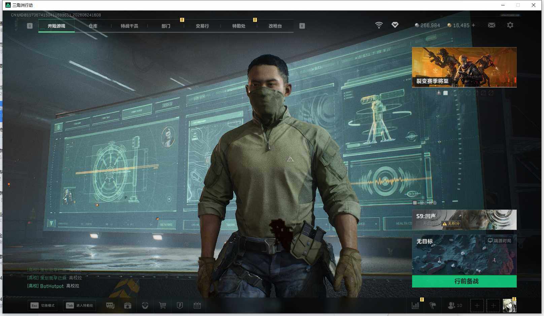Open the 部门 tab

(x=166, y=26)
